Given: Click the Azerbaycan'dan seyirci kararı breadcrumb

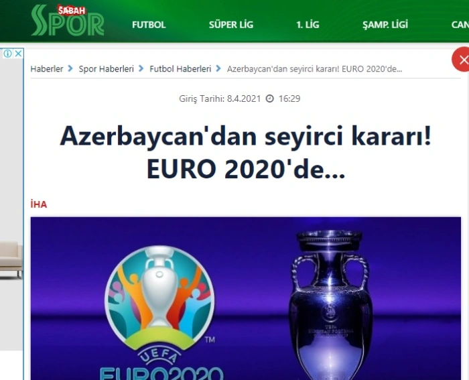Looking at the screenshot, I should 314,69.
